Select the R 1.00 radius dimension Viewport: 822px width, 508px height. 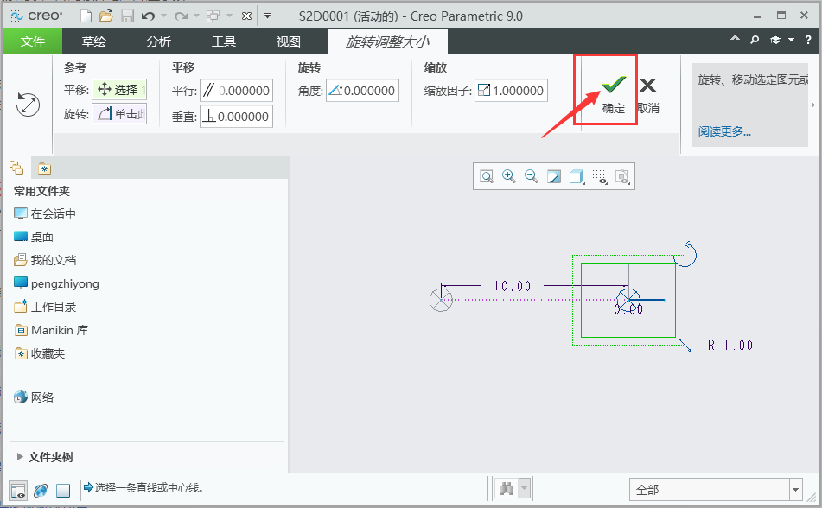[x=730, y=345]
